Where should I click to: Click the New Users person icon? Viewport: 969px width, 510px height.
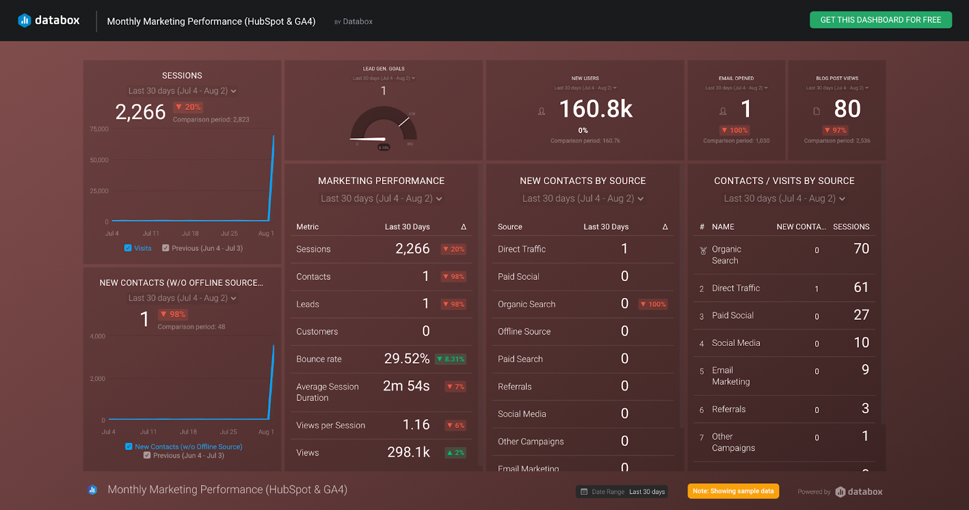541,111
